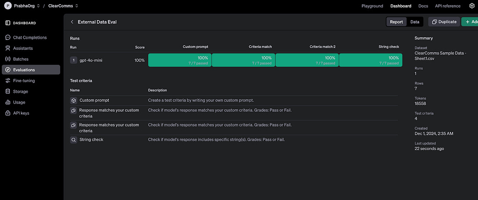Open Docs in the top navigation

click(423, 6)
